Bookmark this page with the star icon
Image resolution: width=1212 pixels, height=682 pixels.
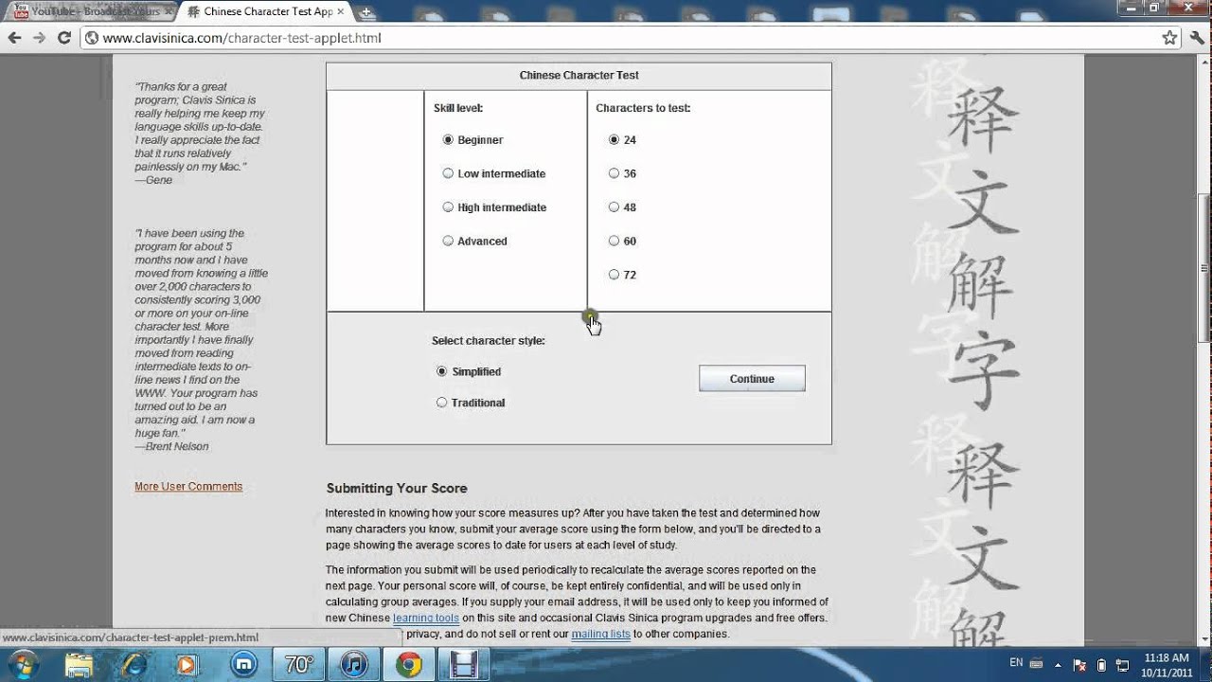[x=1169, y=38]
